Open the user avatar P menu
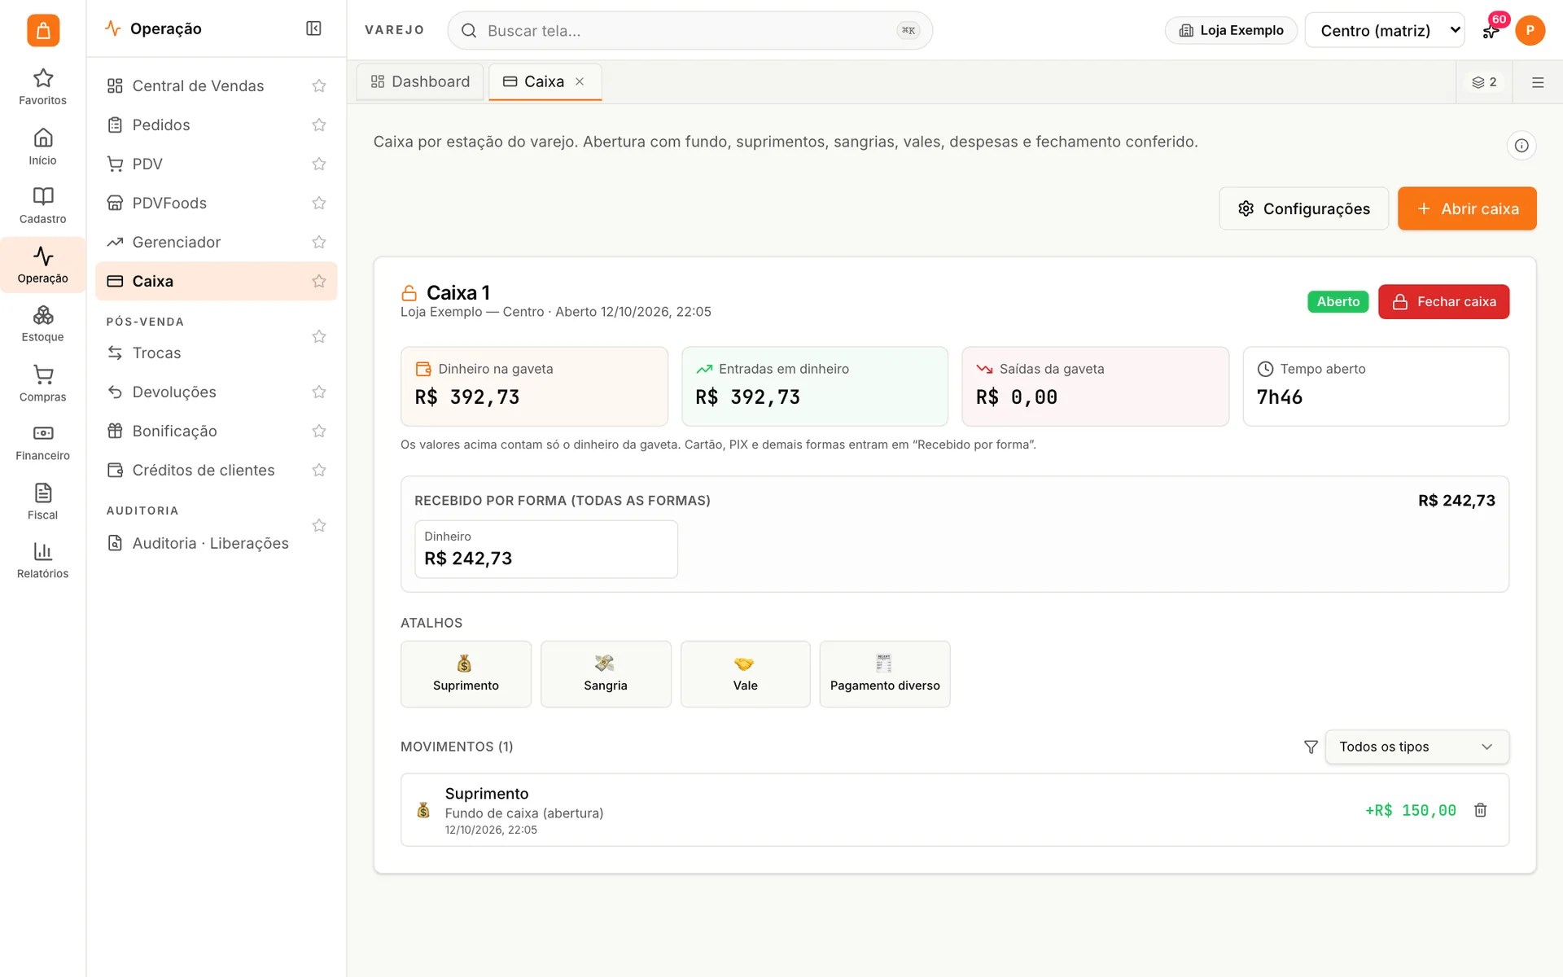This screenshot has width=1563, height=977. (1530, 30)
